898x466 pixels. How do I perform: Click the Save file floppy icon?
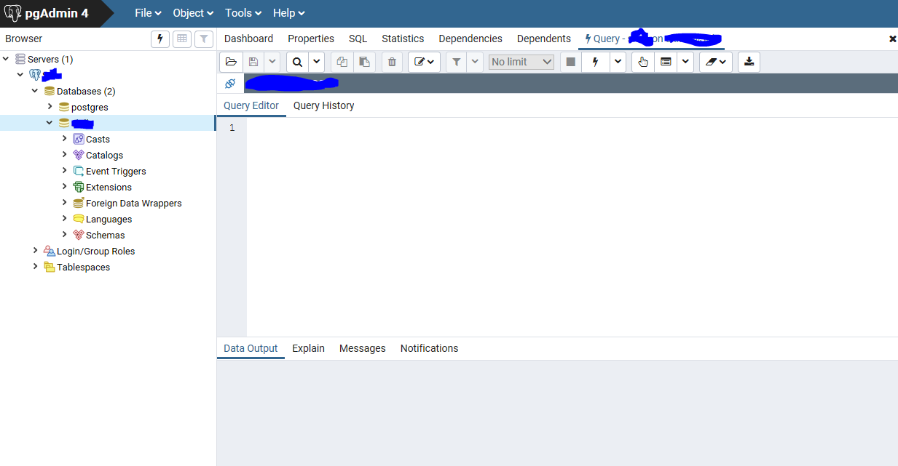coord(253,62)
